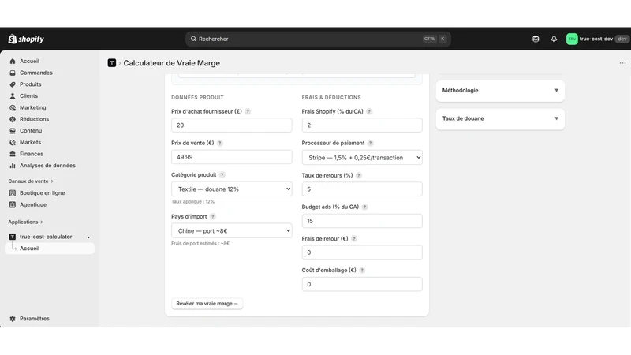Click Frais Shopify field
The width and height of the screenshot is (631, 355).
362,125
